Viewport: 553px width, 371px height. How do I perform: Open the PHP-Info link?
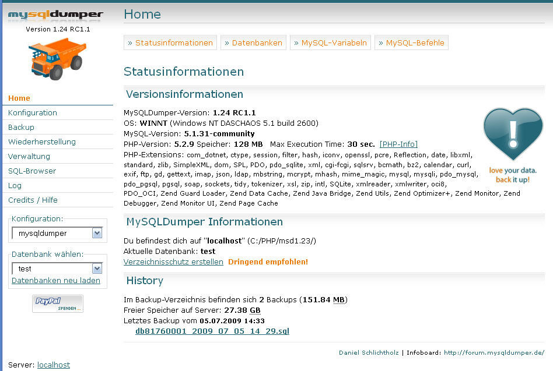(x=398, y=144)
